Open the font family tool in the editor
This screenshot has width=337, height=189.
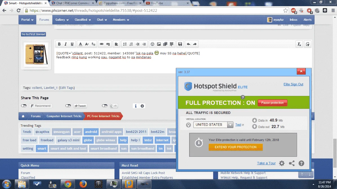click(x=93, y=44)
